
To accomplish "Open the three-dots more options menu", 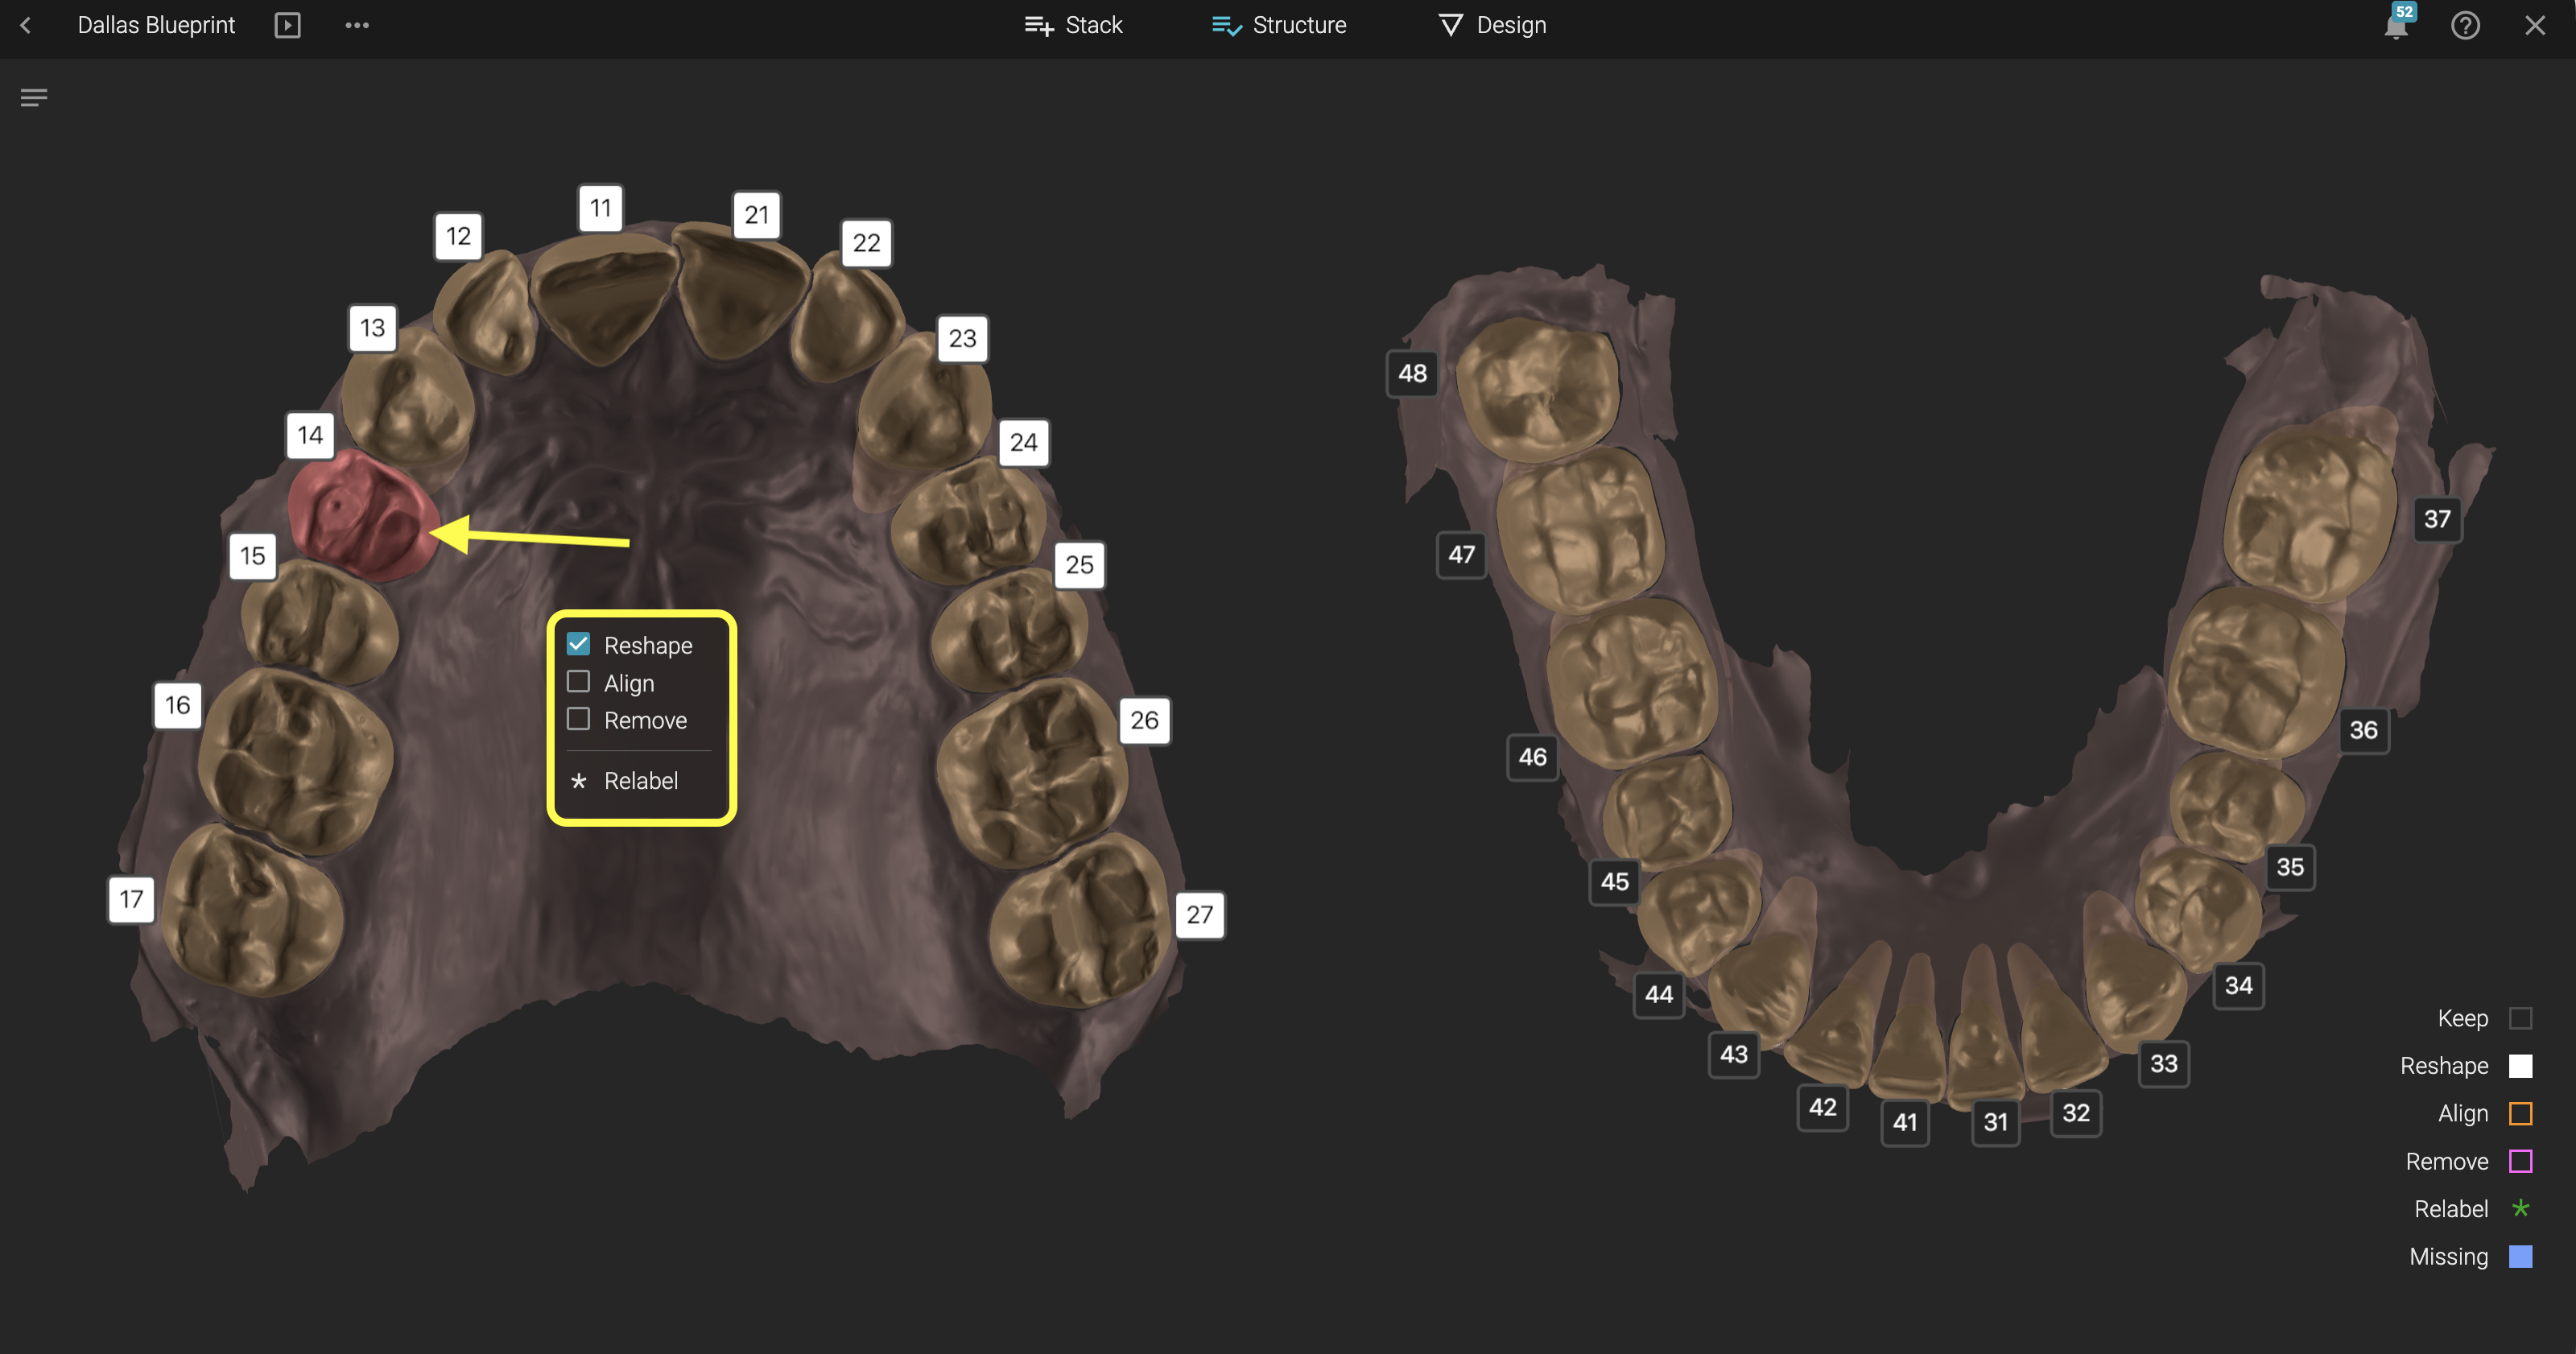I will tap(357, 25).
